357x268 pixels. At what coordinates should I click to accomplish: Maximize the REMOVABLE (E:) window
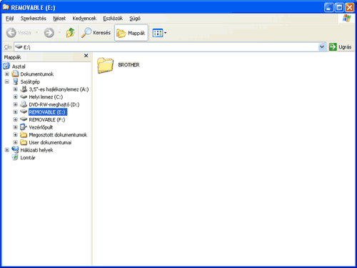coord(339,7)
